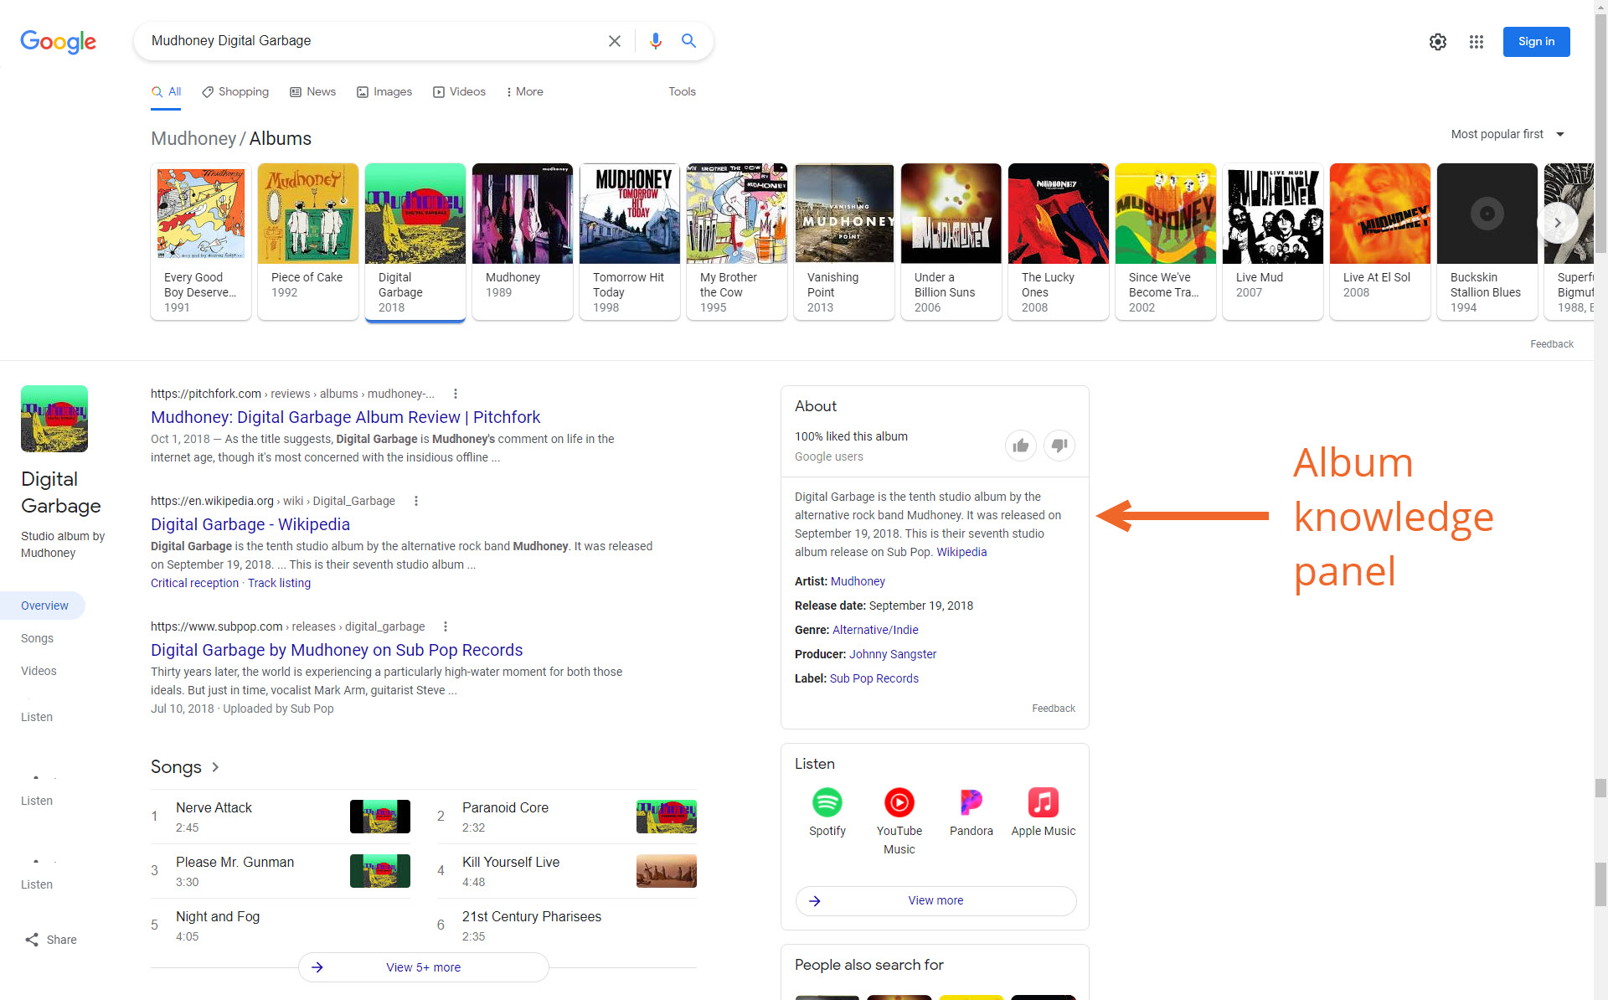Start voice search with microphone icon
This screenshot has height=1000, width=1608.
(655, 41)
